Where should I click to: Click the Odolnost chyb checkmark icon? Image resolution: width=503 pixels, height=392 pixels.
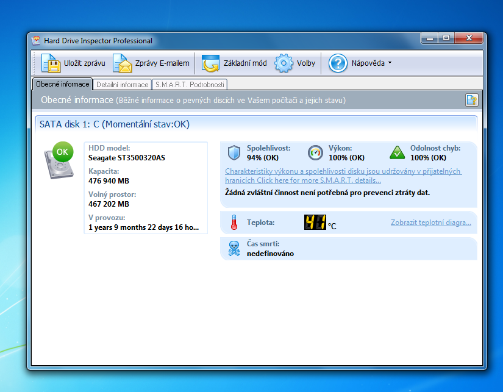pyautogui.click(x=398, y=152)
